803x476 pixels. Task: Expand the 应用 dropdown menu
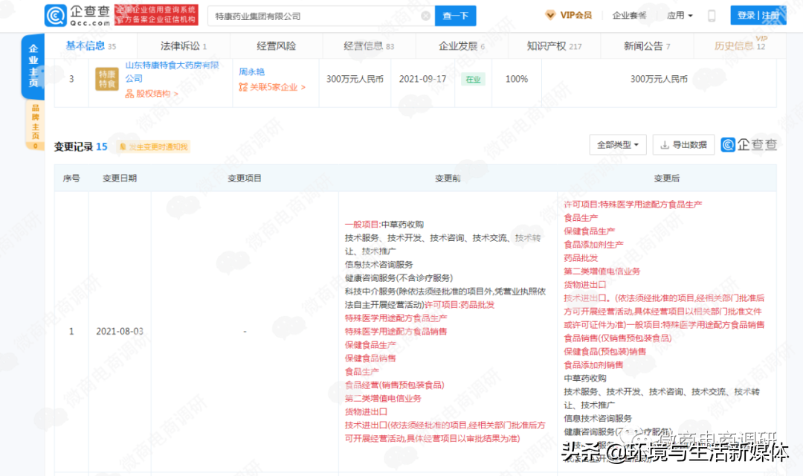[x=680, y=16]
